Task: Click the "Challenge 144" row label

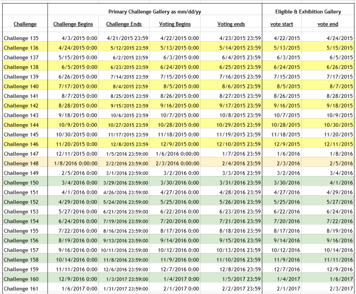Action: pyautogui.click(x=21, y=125)
